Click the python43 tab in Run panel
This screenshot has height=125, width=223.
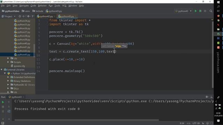16,97
